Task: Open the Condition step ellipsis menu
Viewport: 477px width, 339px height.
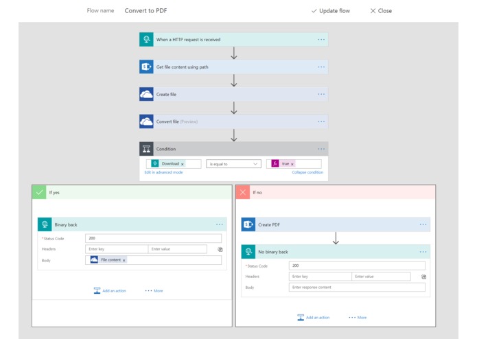Action: pyautogui.click(x=321, y=149)
